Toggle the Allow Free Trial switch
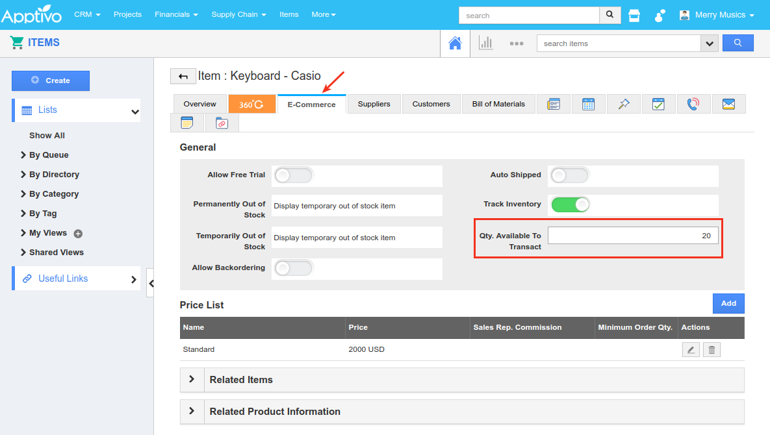 [x=293, y=175]
